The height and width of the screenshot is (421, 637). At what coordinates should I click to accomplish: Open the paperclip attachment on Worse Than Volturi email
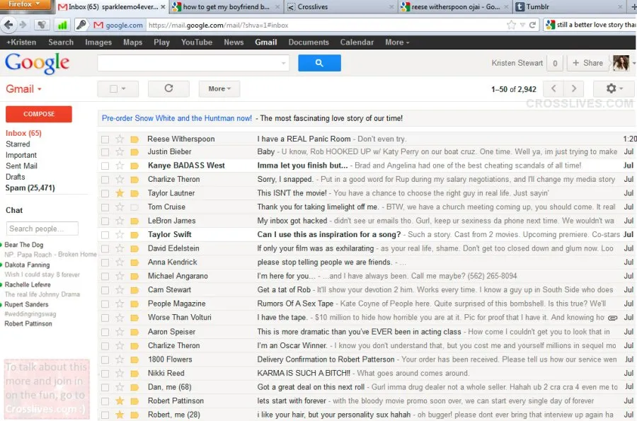tap(613, 318)
